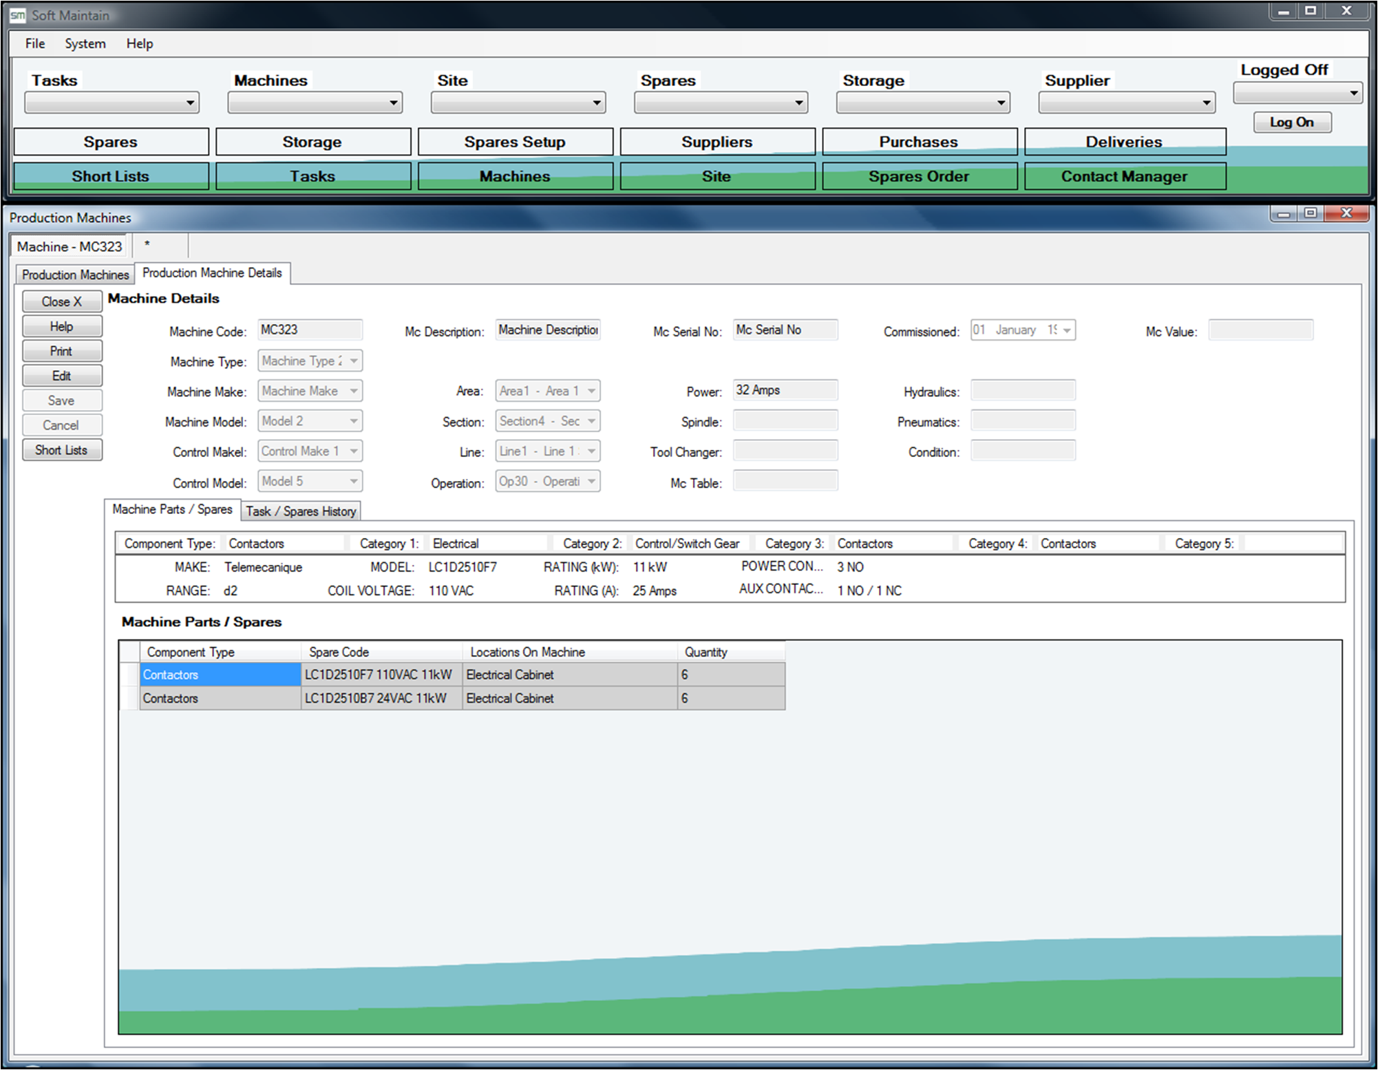Expand the Tasks dropdown

(112, 103)
